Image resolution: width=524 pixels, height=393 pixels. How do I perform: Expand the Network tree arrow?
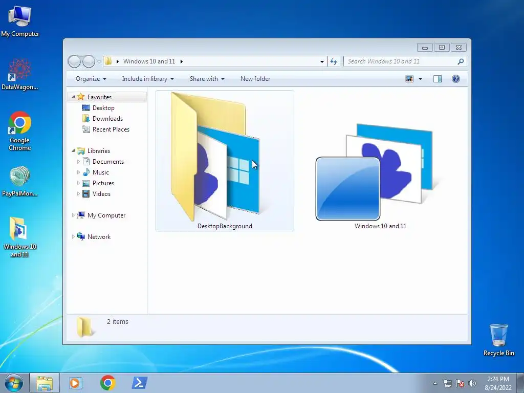pos(73,236)
